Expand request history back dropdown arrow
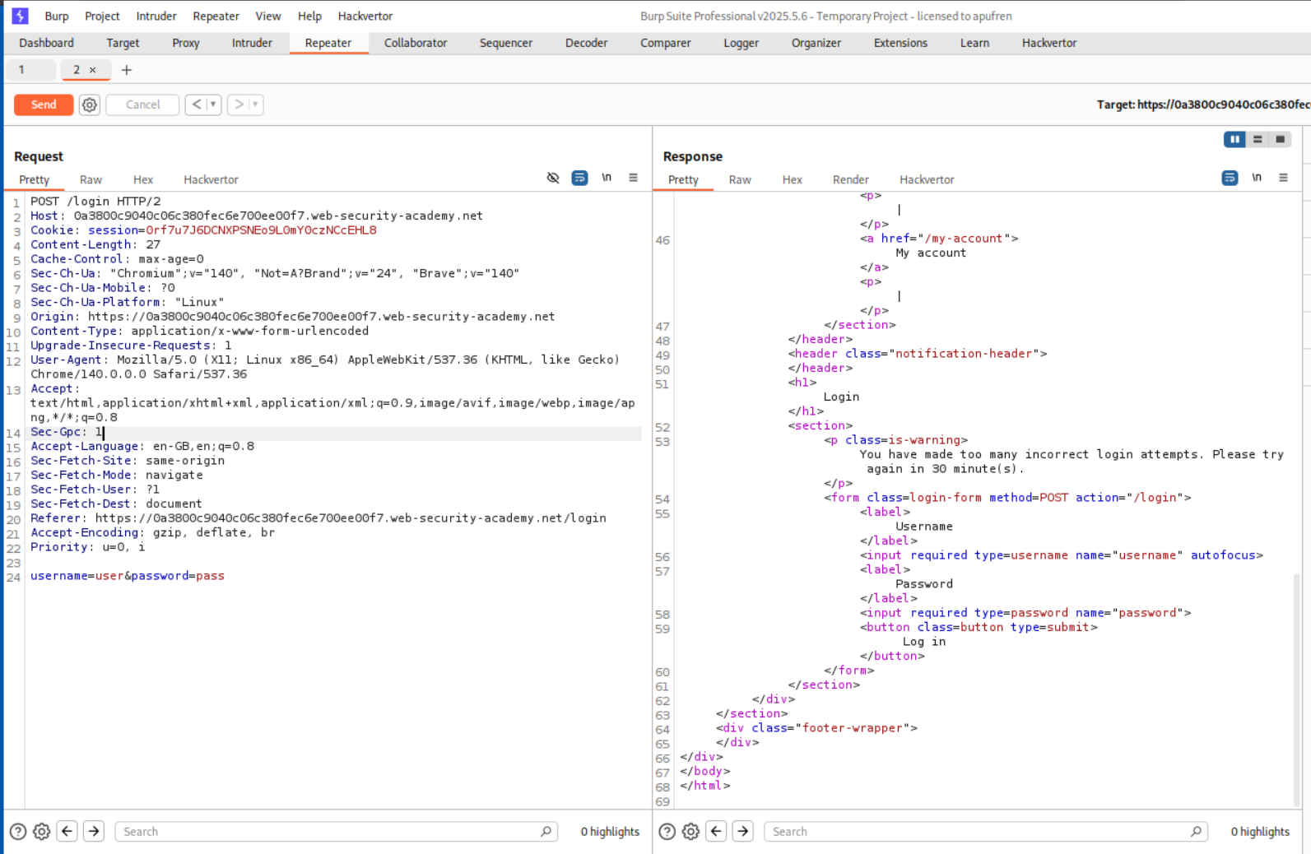Screen dimensions: 1311x854 pyautogui.click(x=213, y=104)
